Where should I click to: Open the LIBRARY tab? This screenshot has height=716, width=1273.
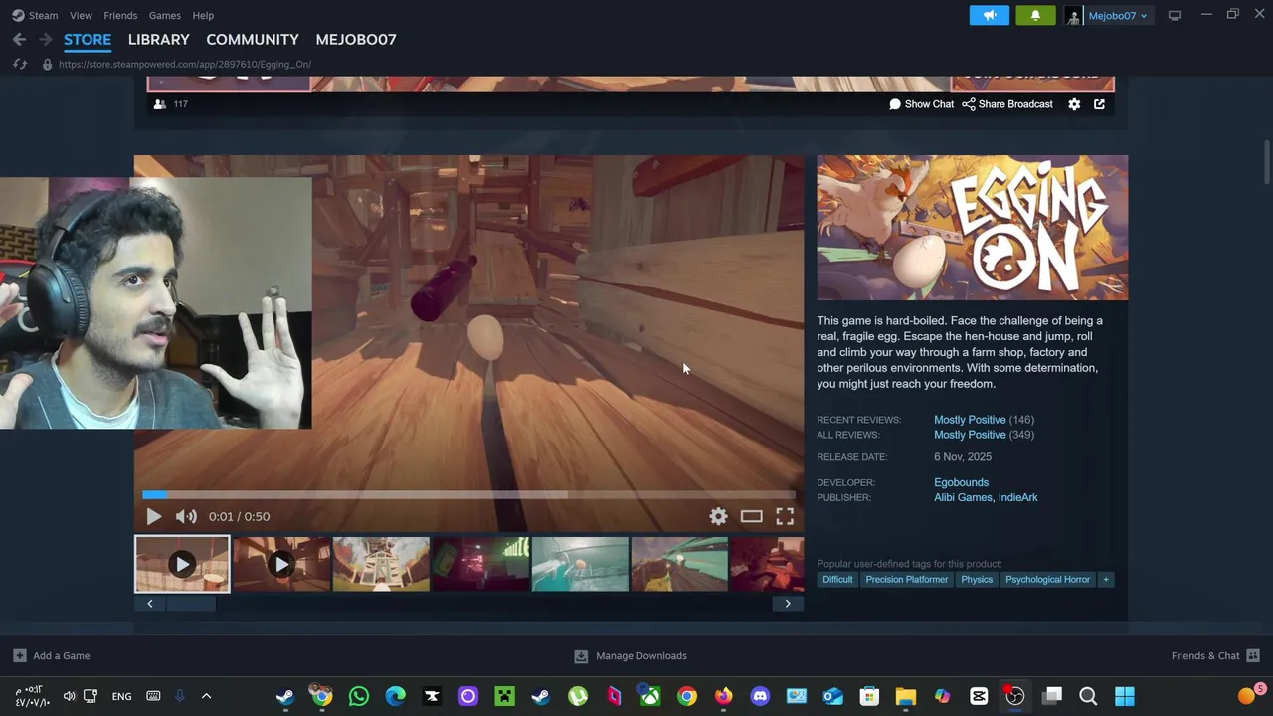point(158,39)
